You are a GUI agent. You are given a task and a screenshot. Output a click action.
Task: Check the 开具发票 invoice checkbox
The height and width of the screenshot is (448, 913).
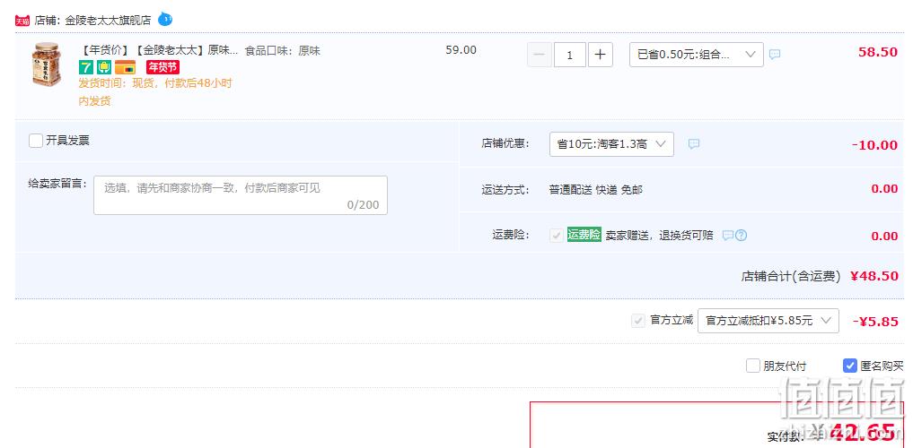[x=36, y=141]
